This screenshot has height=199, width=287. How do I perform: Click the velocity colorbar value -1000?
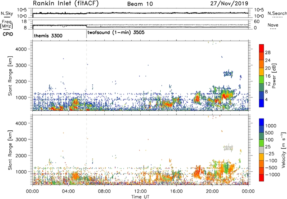pos(273,175)
